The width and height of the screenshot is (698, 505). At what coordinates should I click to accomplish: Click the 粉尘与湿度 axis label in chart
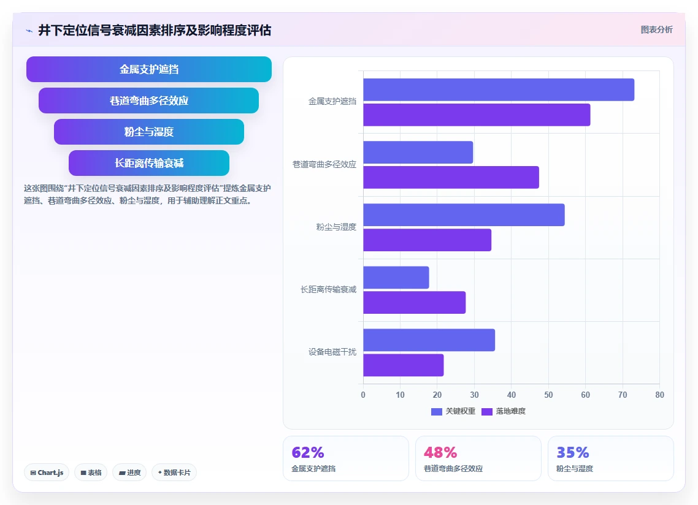click(x=336, y=227)
